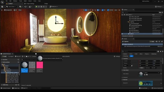Expand the Advanced section under Static Mesh
The image size is (164, 92).
tap(122, 77)
